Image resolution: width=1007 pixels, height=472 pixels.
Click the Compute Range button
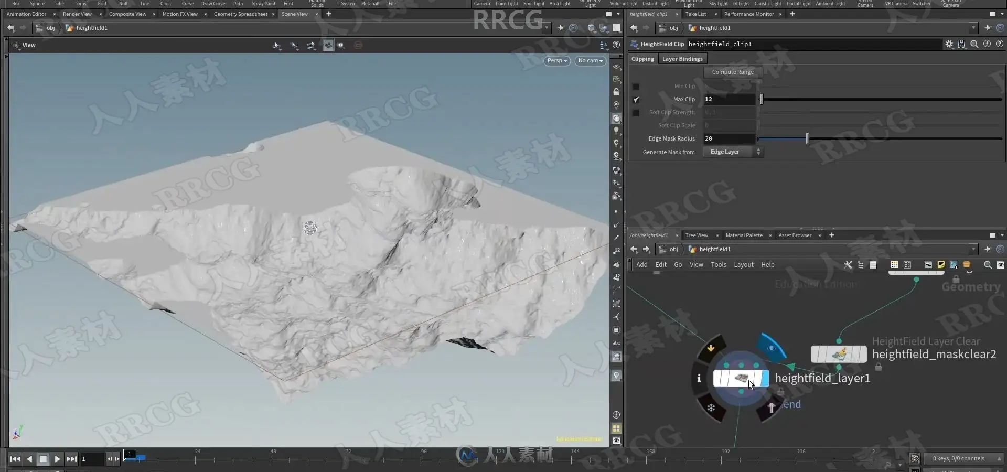point(733,72)
